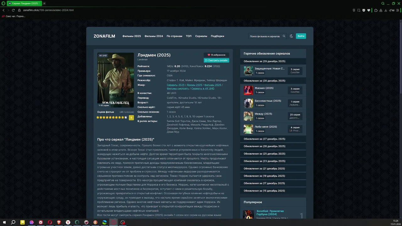Open the Opera main menu icon
Viewport: 402px width, 226px height.
click(x=3, y=3)
